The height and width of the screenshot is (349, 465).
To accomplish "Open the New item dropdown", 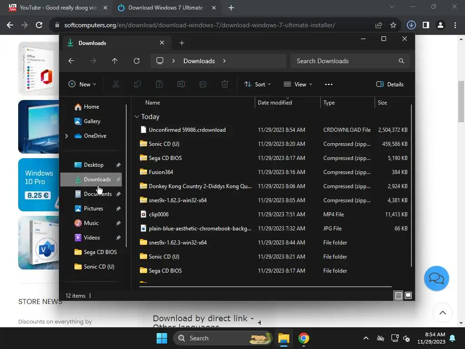I will (x=82, y=84).
